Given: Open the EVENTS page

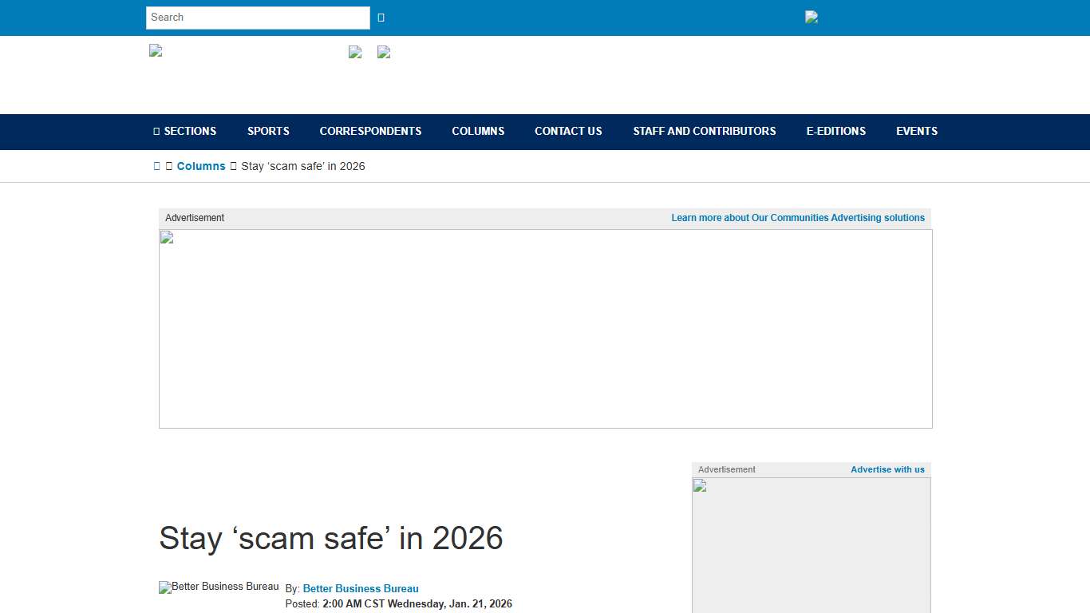Looking at the screenshot, I should (917, 131).
